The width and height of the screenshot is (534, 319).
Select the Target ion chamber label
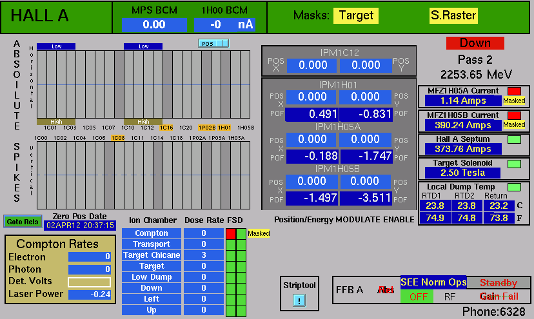click(x=152, y=266)
